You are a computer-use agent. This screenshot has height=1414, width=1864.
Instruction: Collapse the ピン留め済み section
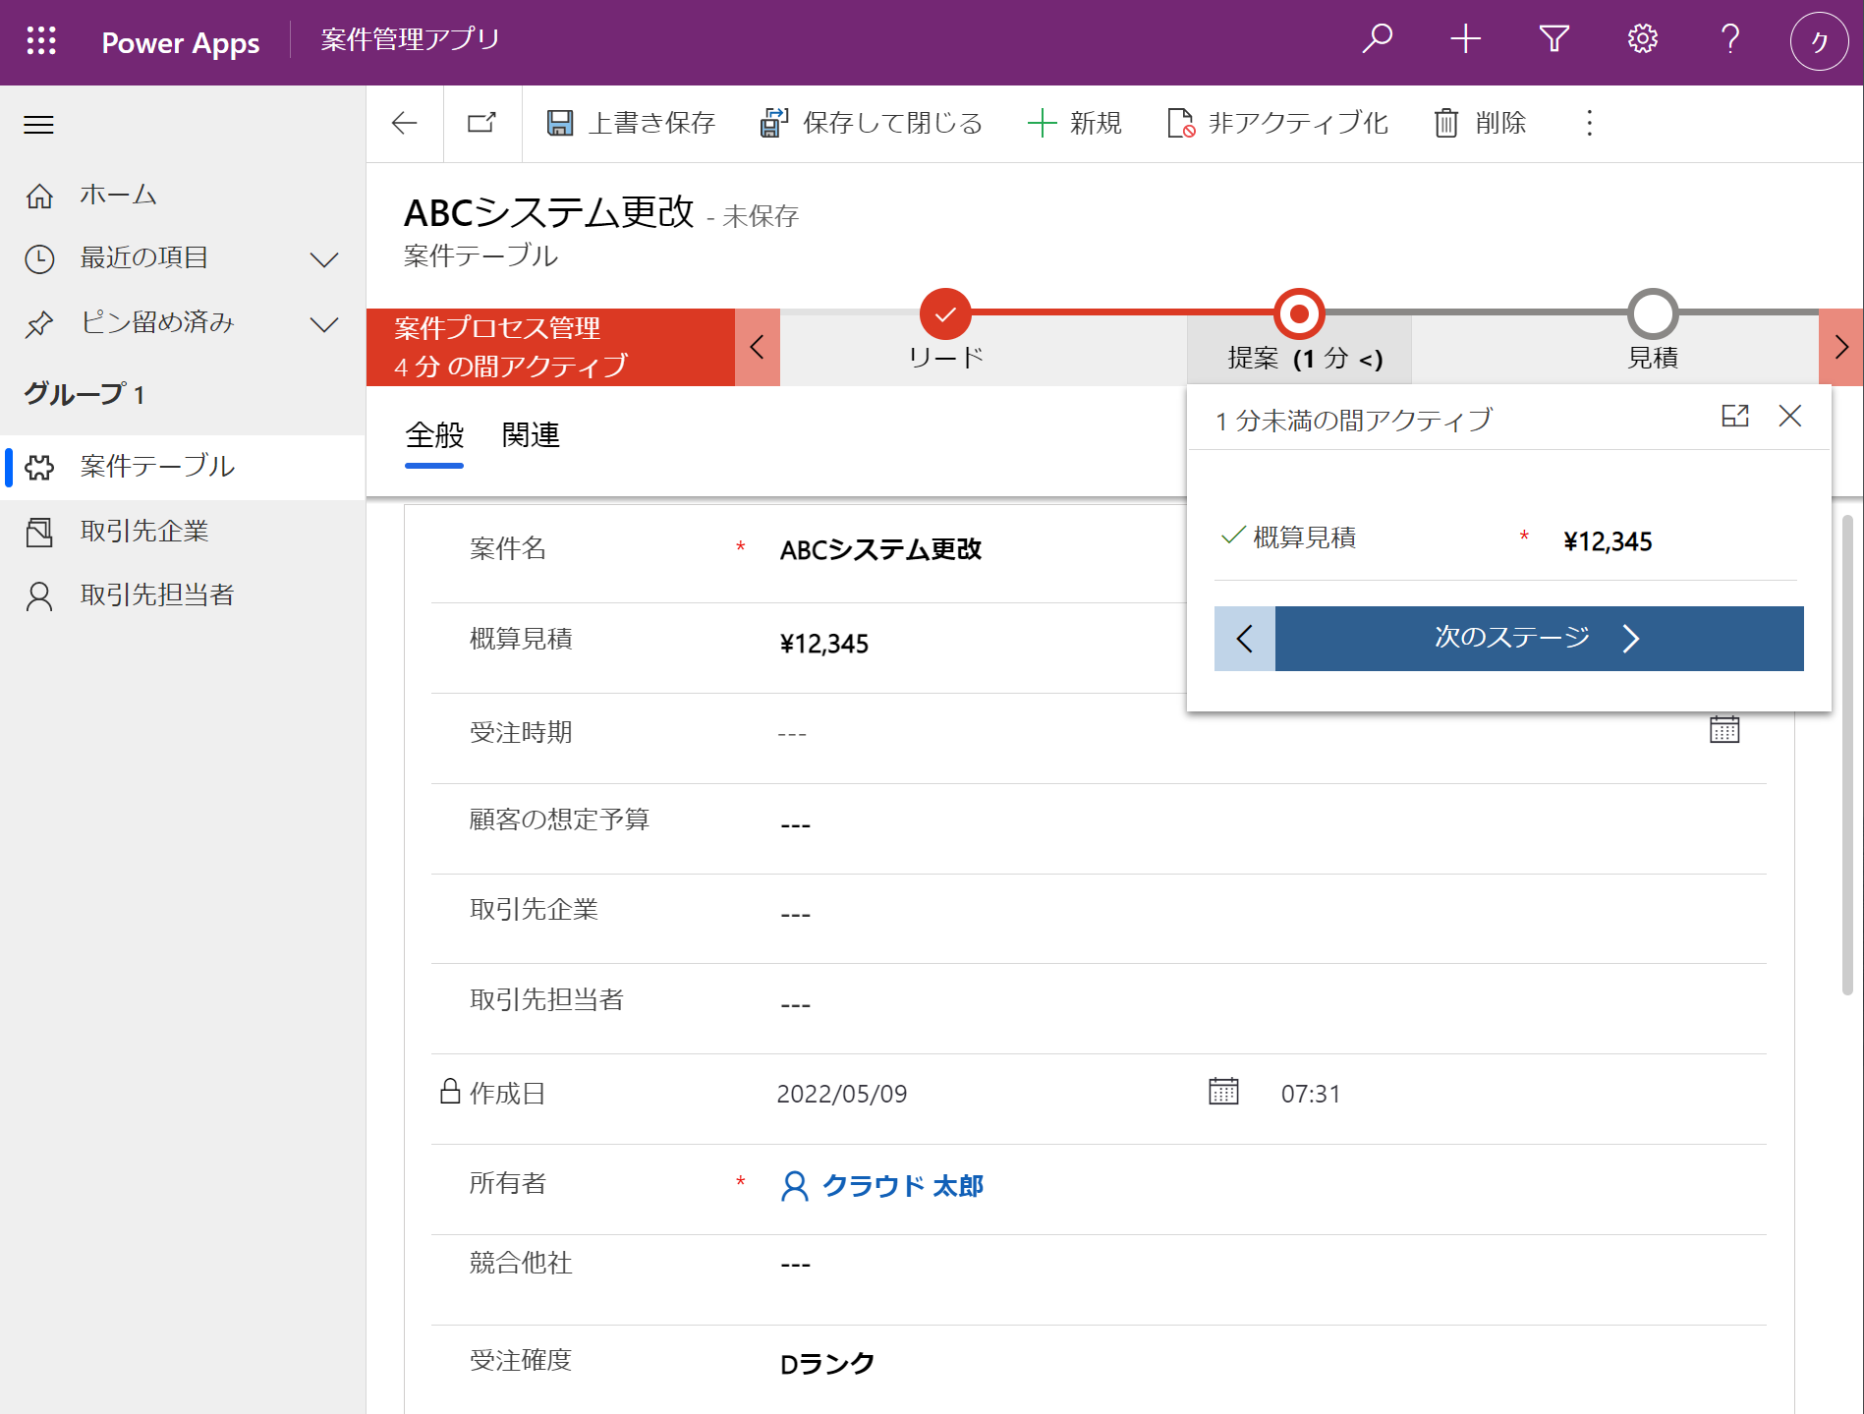click(324, 322)
